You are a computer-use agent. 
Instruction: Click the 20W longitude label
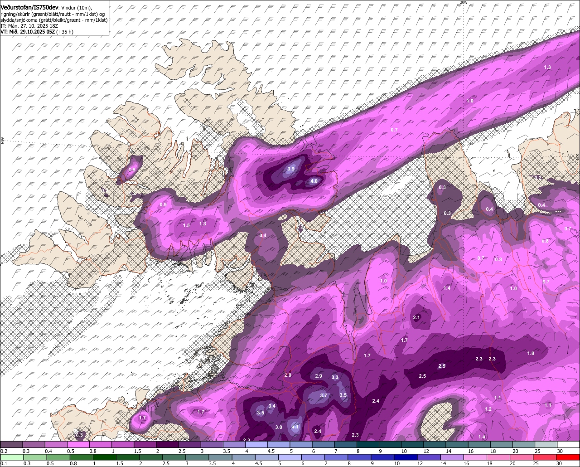pos(463,2)
